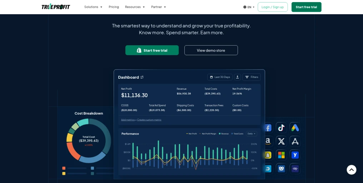Click Login / Sign up button
The height and width of the screenshot is (183, 363).
coord(273,7)
